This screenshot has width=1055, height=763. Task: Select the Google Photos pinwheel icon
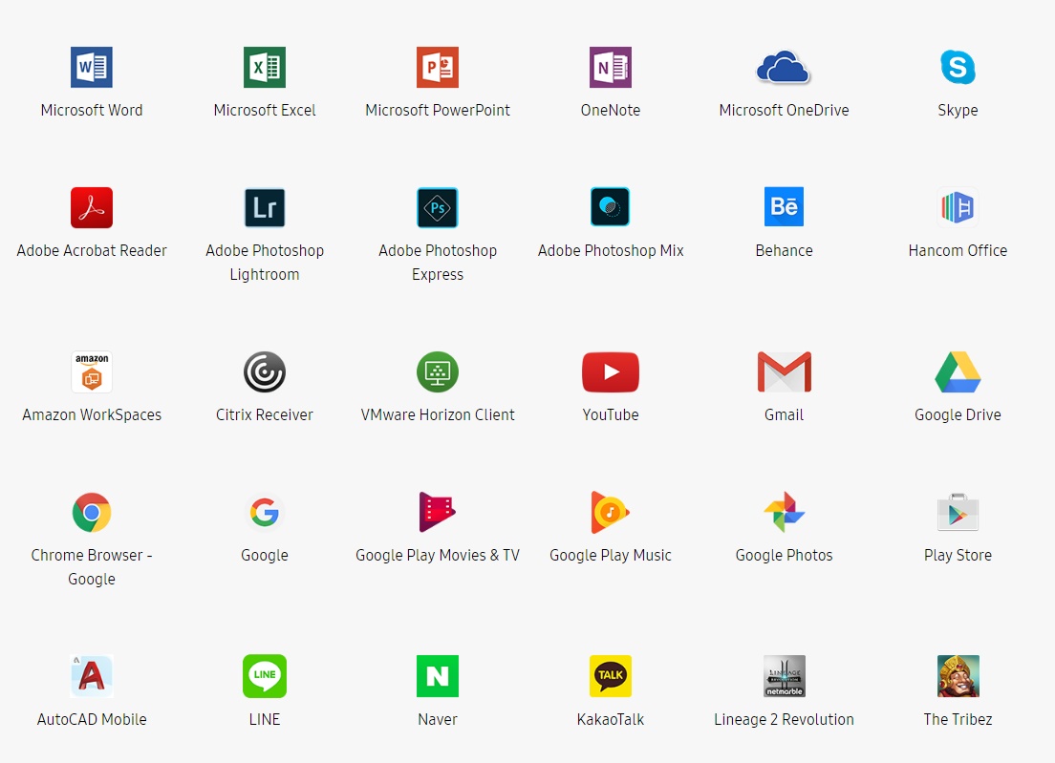click(784, 512)
